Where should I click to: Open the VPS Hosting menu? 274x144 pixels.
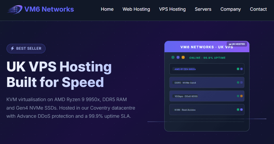tap(172, 9)
